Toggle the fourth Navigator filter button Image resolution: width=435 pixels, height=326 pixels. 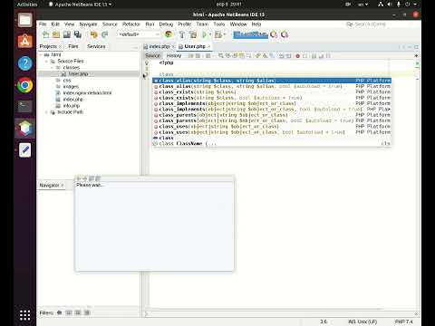pyautogui.click(x=87, y=312)
